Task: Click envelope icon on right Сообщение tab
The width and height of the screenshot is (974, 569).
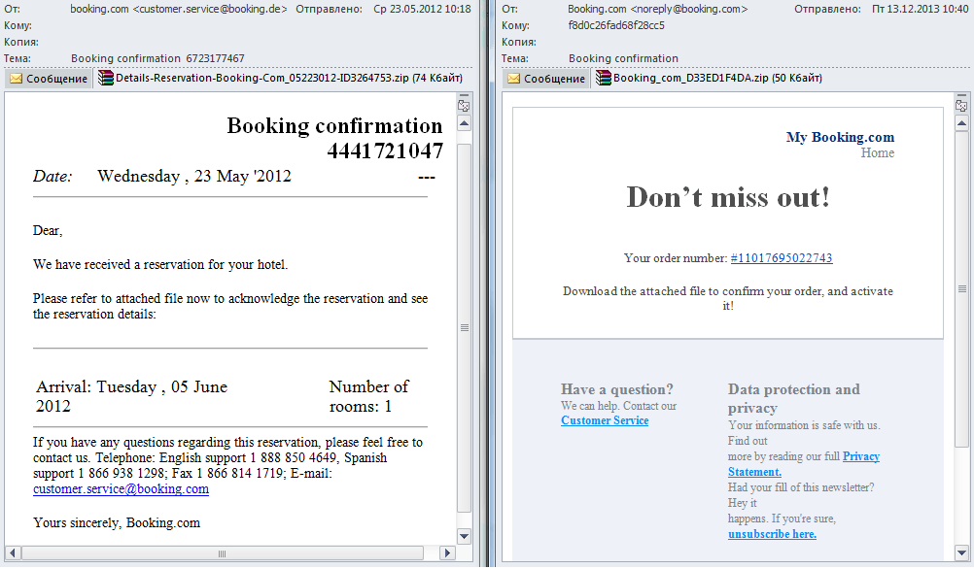Action: point(513,79)
